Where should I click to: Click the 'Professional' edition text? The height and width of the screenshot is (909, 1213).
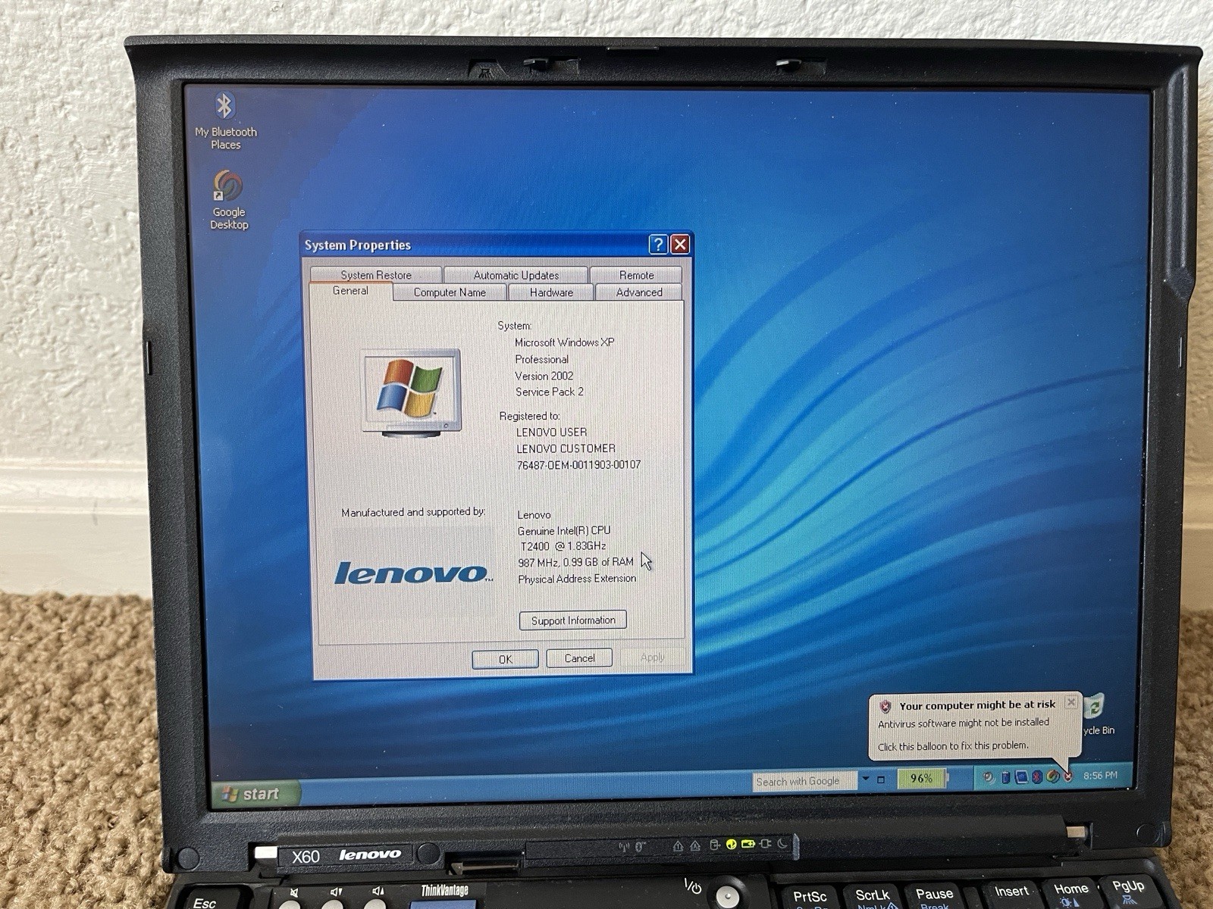[541, 359]
